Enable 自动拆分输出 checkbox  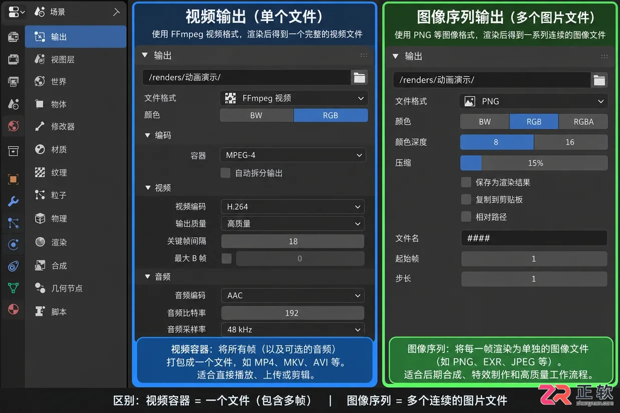[x=225, y=173]
